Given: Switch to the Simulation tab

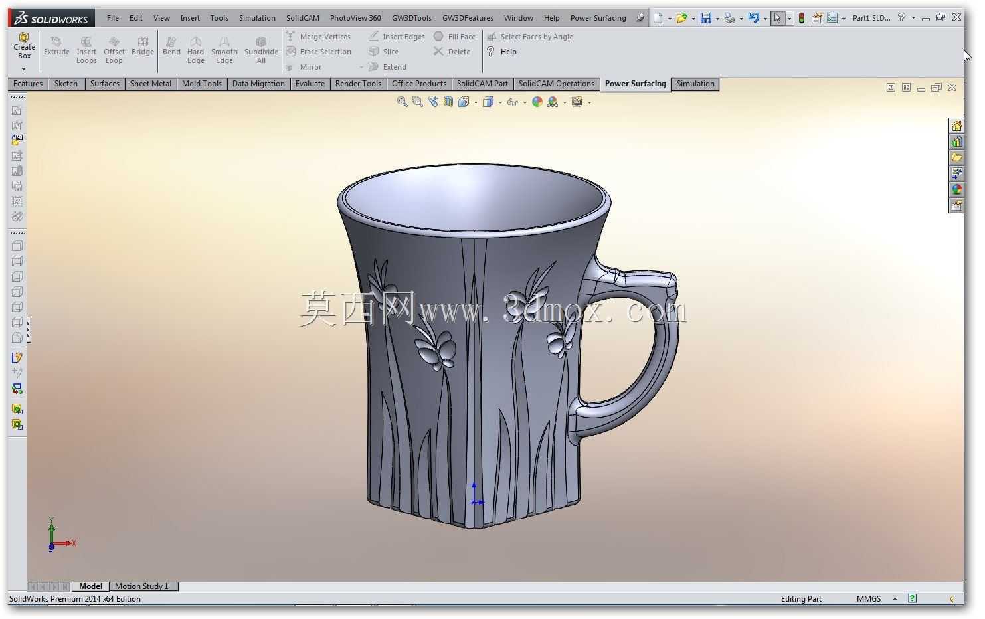Looking at the screenshot, I should 695,84.
